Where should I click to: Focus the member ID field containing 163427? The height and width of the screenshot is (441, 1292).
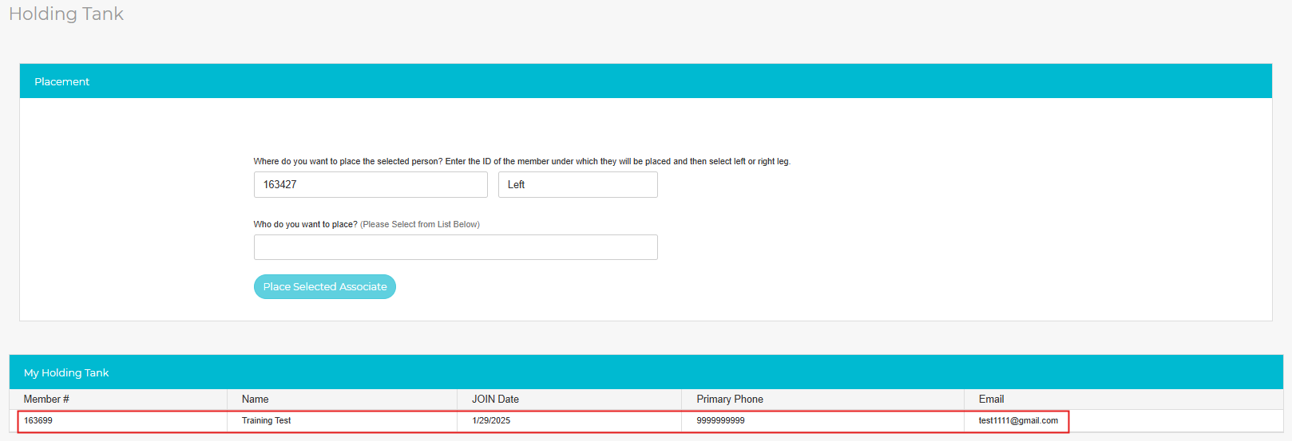(x=371, y=184)
